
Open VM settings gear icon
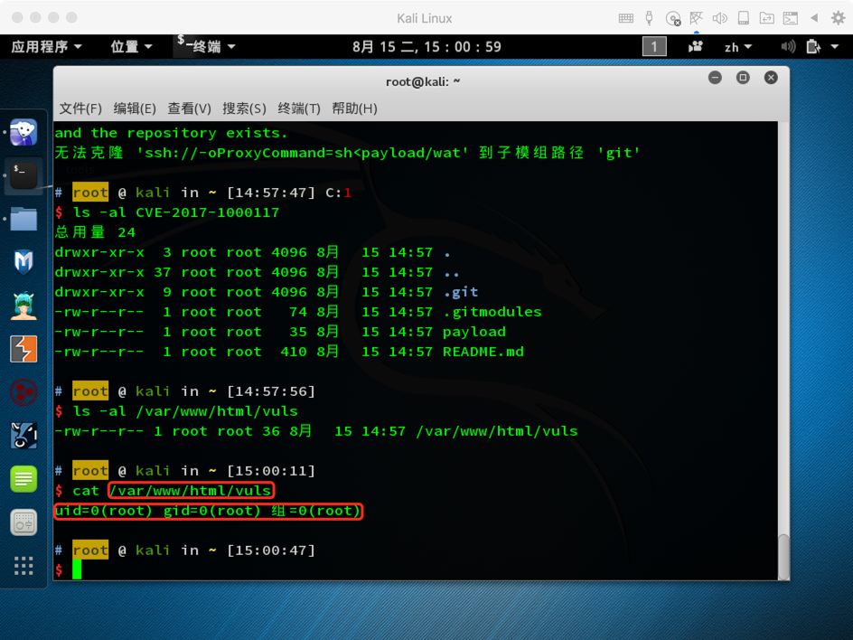pos(838,18)
